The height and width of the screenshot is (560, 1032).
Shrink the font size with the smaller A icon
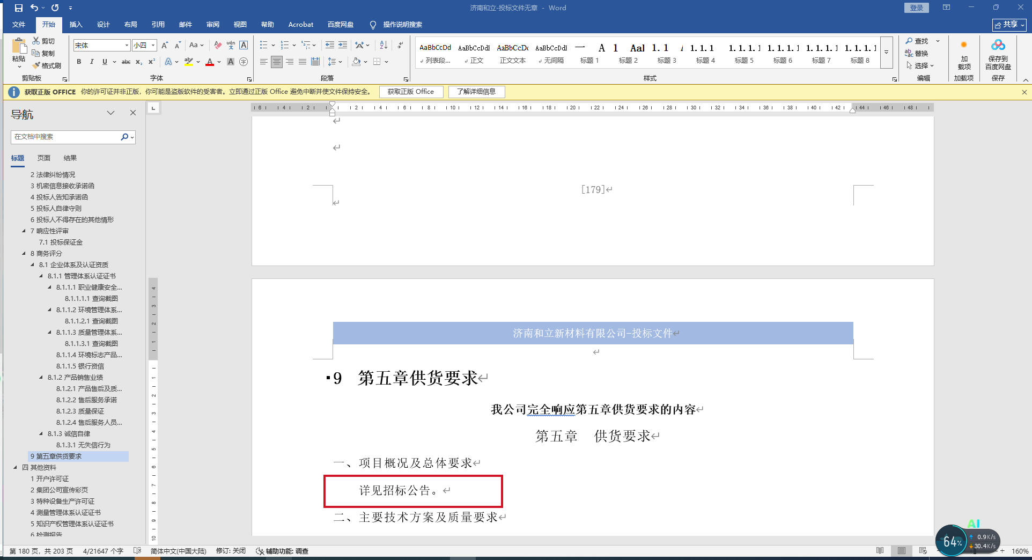178,45
